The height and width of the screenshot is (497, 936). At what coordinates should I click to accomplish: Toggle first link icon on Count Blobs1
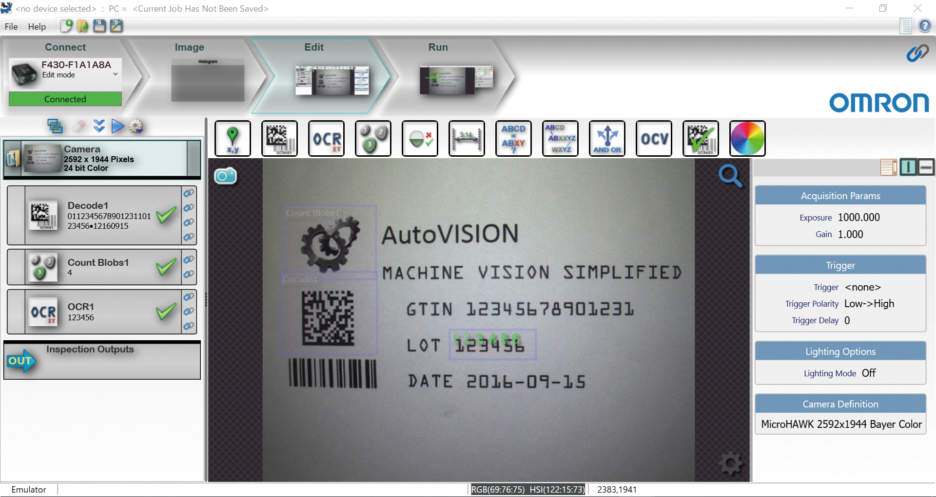tap(189, 259)
